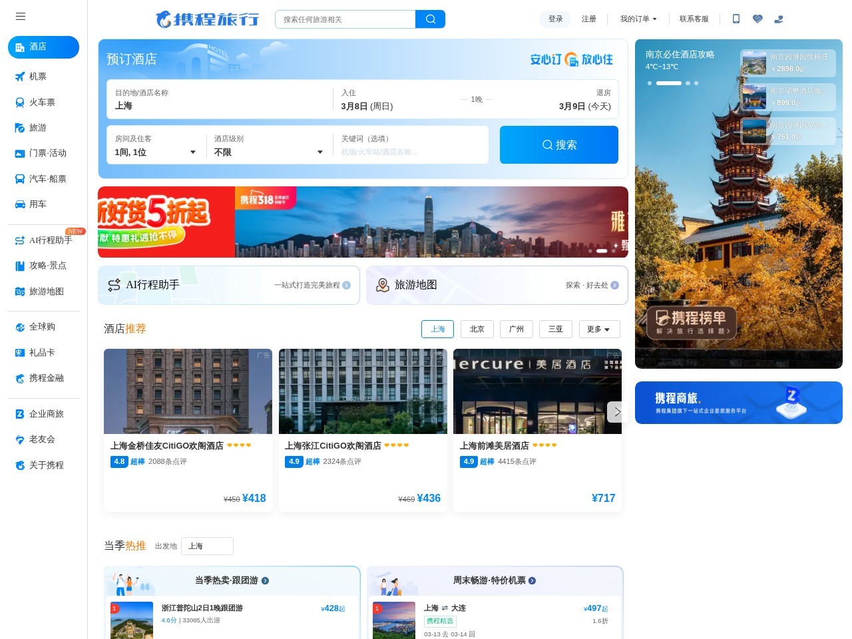
Task: Expand the 更多 city dropdown
Action: pyautogui.click(x=599, y=329)
